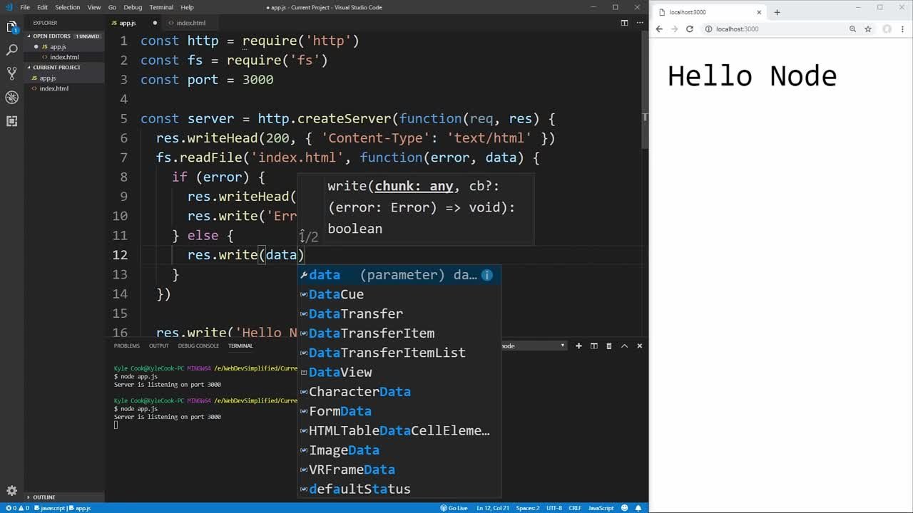The width and height of the screenshot is (913, 513).
Task: Go forward in the Chrome window
Action: pyautogui.click(x=674, y=29)
